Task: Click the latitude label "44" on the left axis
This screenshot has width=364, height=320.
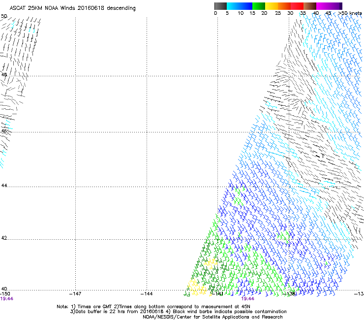Action: [x=4, y=186]
